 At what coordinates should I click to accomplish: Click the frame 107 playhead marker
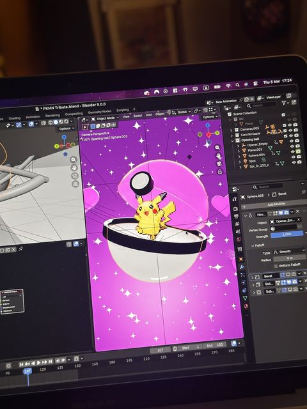pyautogui.click(x=28, y=371)
